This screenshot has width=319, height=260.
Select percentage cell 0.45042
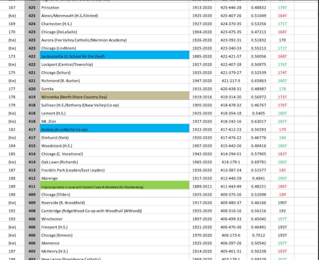(x=259, y=219)
